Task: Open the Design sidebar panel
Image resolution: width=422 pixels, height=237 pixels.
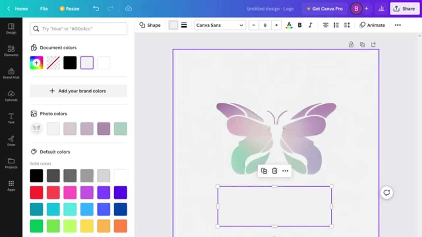Action: (11, 29)
